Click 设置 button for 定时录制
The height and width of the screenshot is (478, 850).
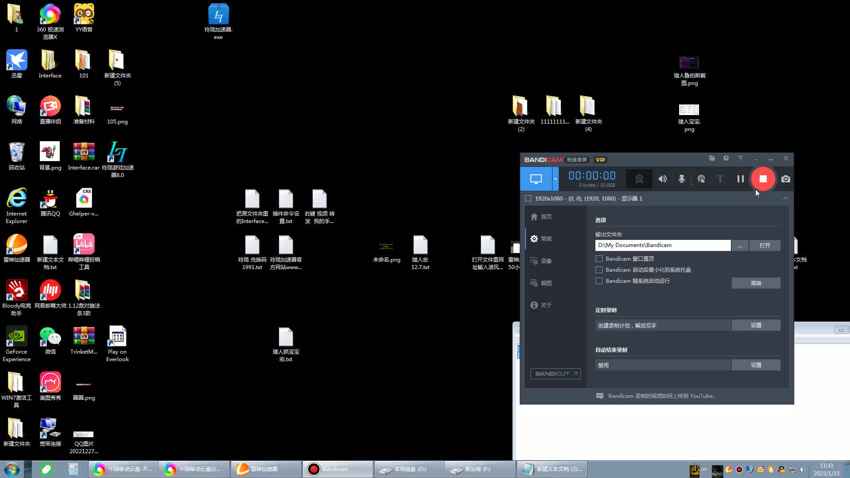click(756, 325)
